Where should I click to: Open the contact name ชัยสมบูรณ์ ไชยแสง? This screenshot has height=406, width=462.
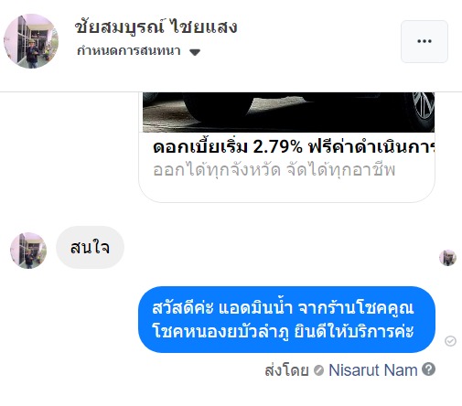[x=156, y=27]
